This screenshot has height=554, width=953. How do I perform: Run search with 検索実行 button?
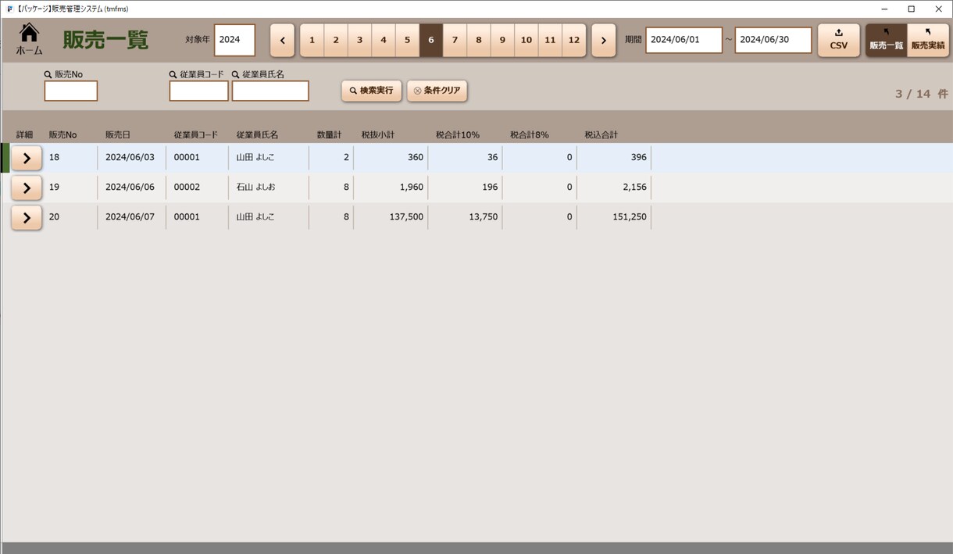[x=372, y=91]
